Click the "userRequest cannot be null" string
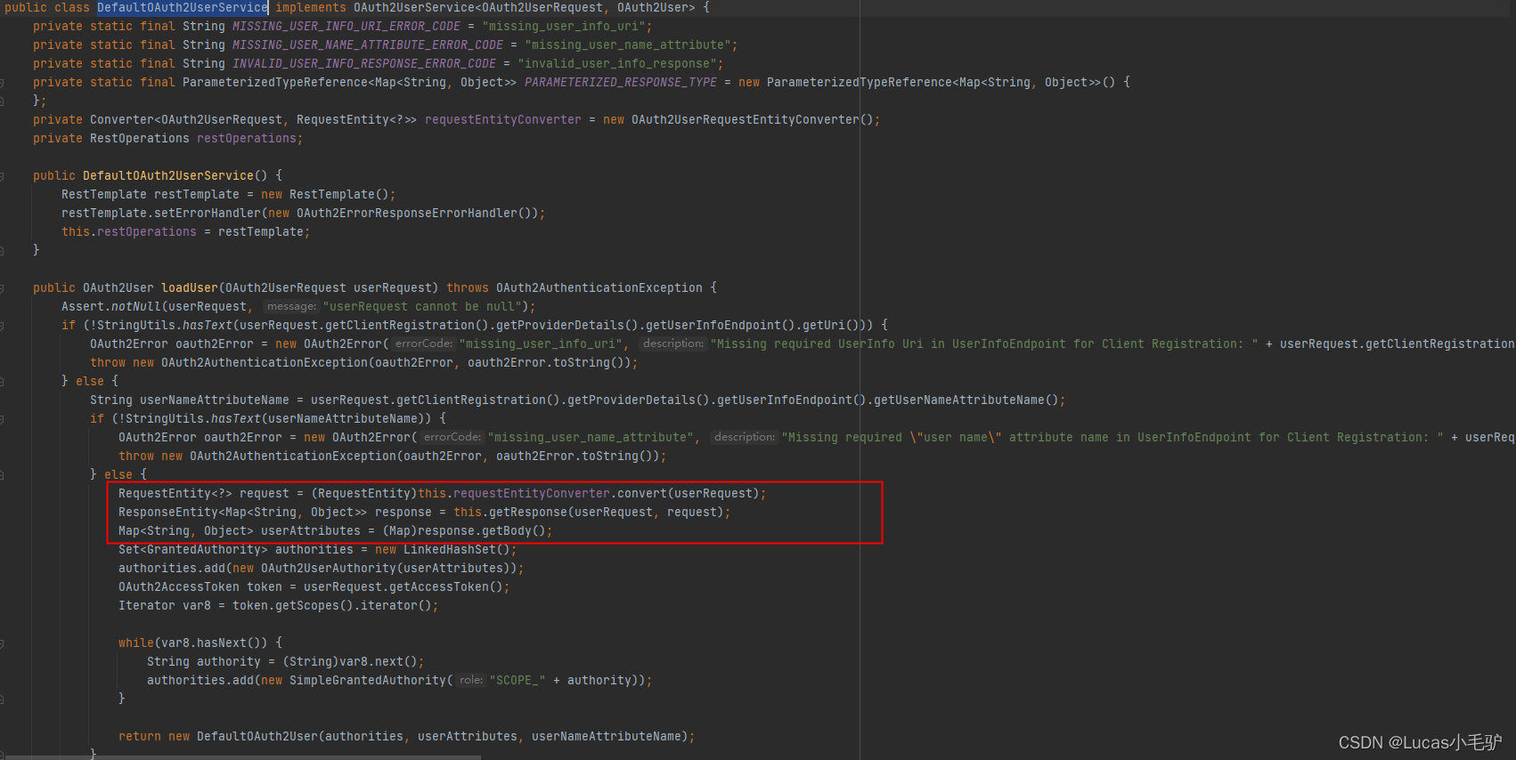 [x=421, y=306]
